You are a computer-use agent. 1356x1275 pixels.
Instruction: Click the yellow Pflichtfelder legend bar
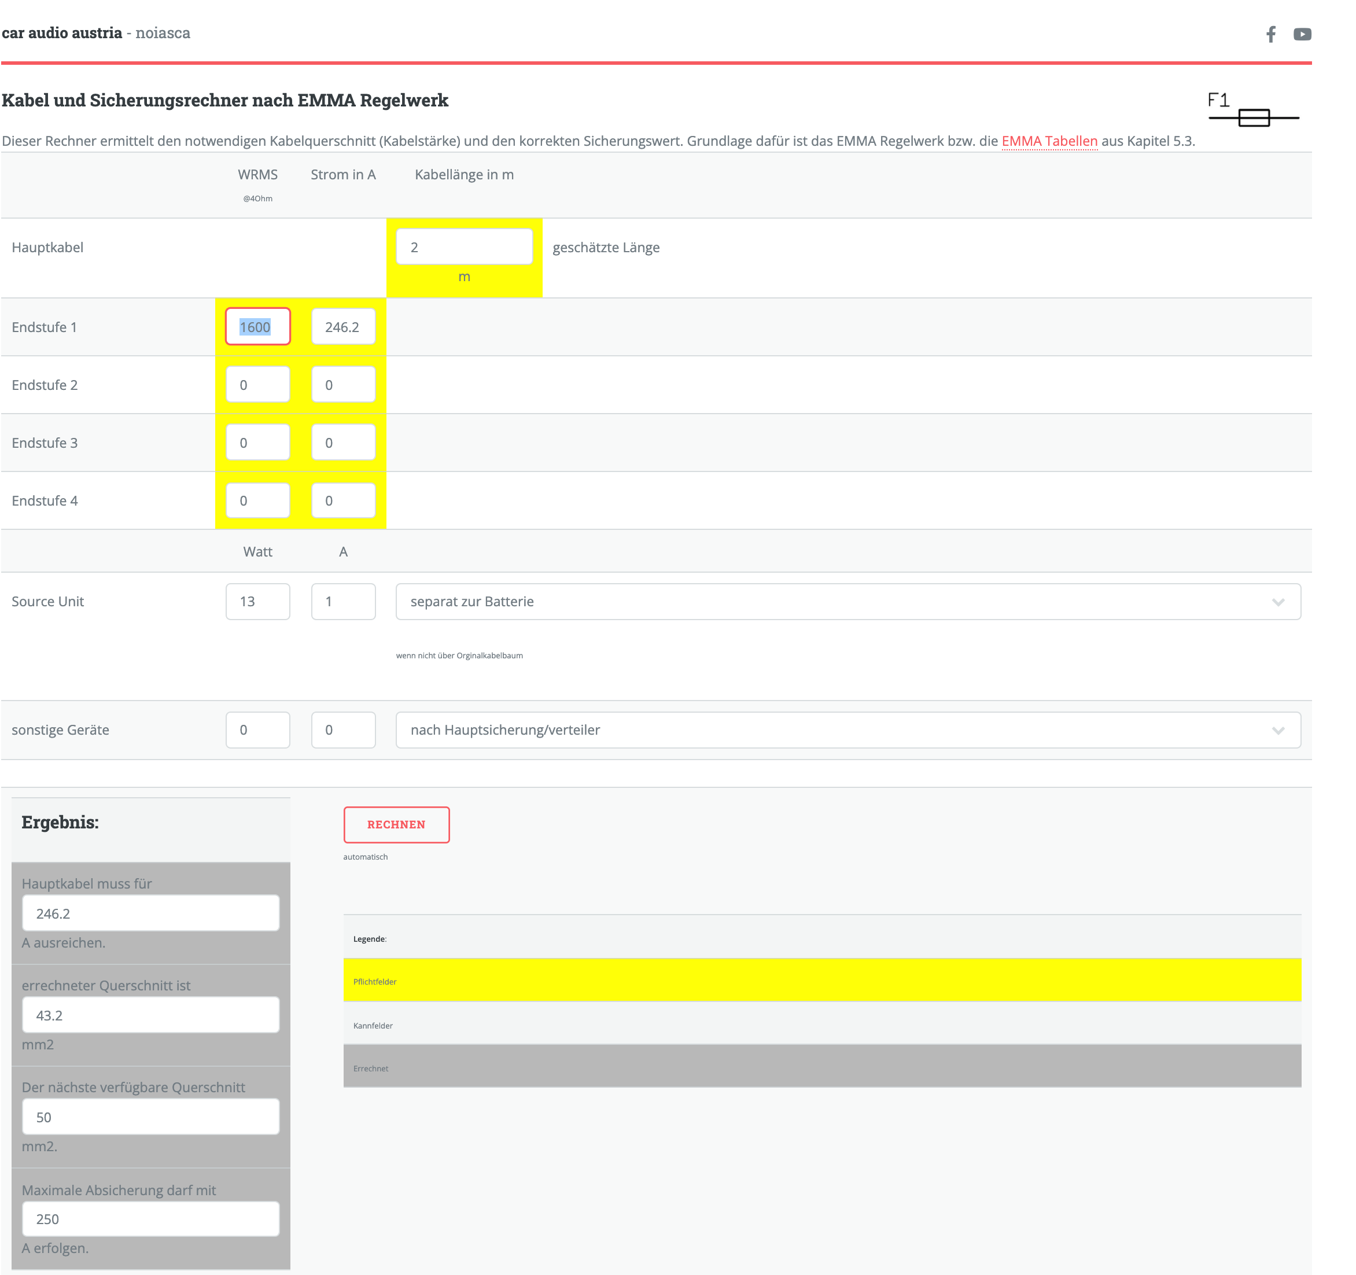821,981
